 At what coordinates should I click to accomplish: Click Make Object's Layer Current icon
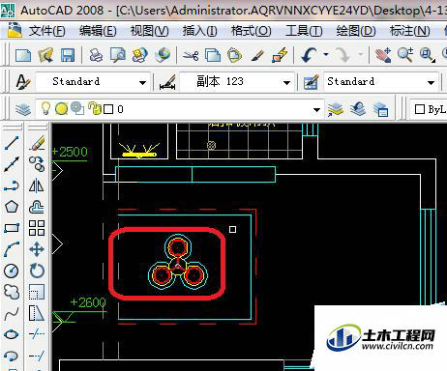pyautogui.click(x=336, y=109)
